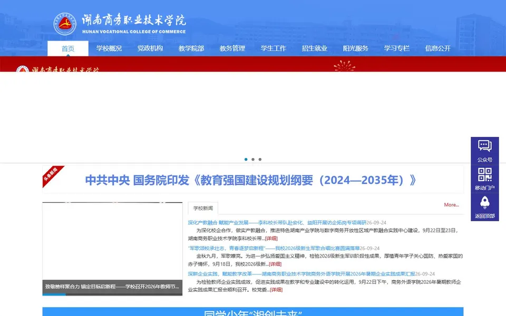This screenshot has height=316, width=506.
Task: Click the 同学少年 湖创未来 banner
Action: [252, 312]
